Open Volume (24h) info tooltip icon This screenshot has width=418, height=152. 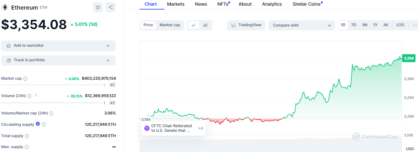tap(29, 96)
